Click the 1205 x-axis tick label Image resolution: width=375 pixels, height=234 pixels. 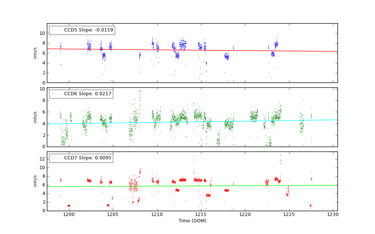coord(113,214)
